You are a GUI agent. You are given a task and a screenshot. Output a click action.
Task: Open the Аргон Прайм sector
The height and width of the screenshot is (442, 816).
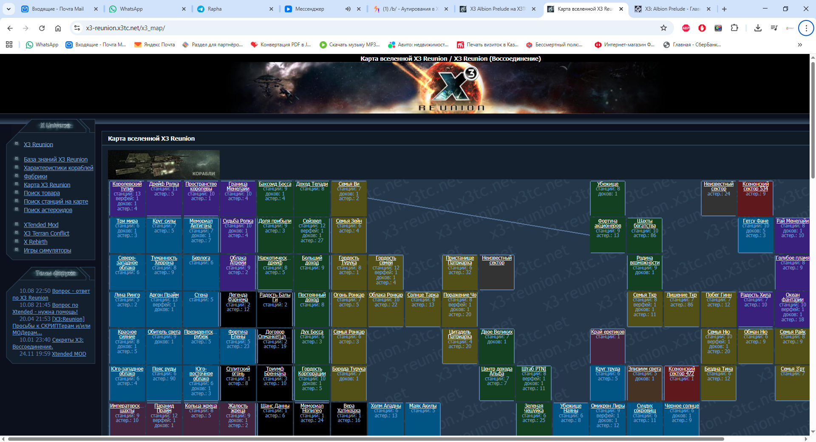(164, 295)
